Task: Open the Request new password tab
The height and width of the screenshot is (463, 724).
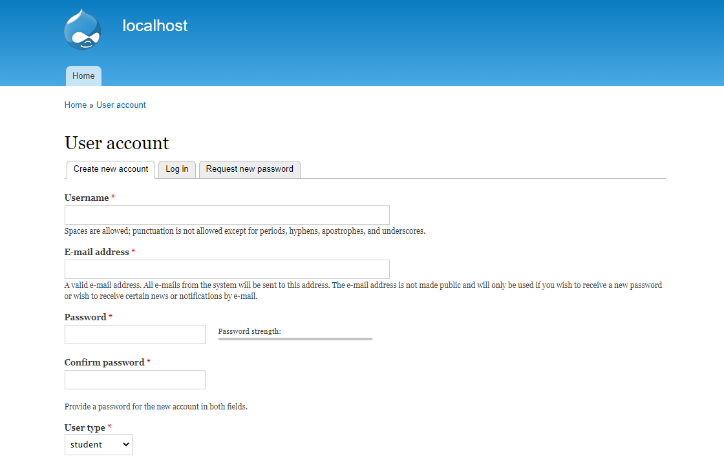Action: click(x=250, y=169)
